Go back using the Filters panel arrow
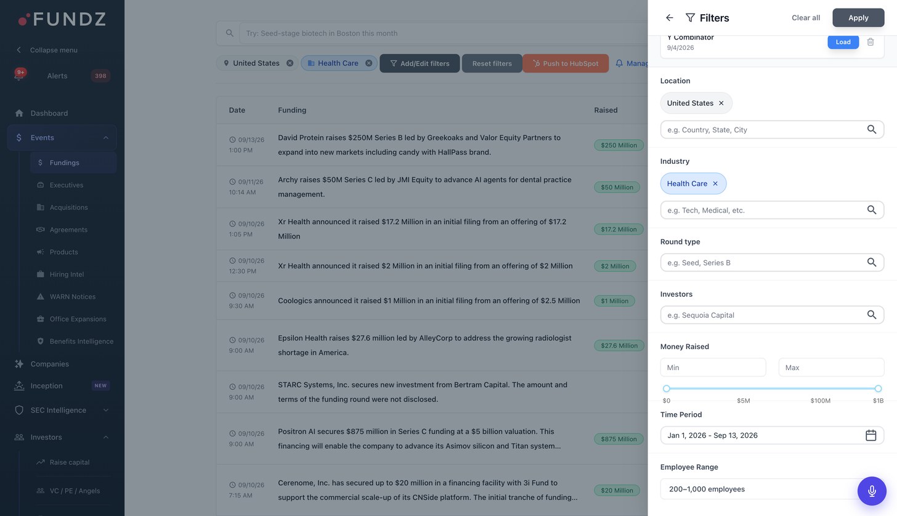 tap(670, 18)
